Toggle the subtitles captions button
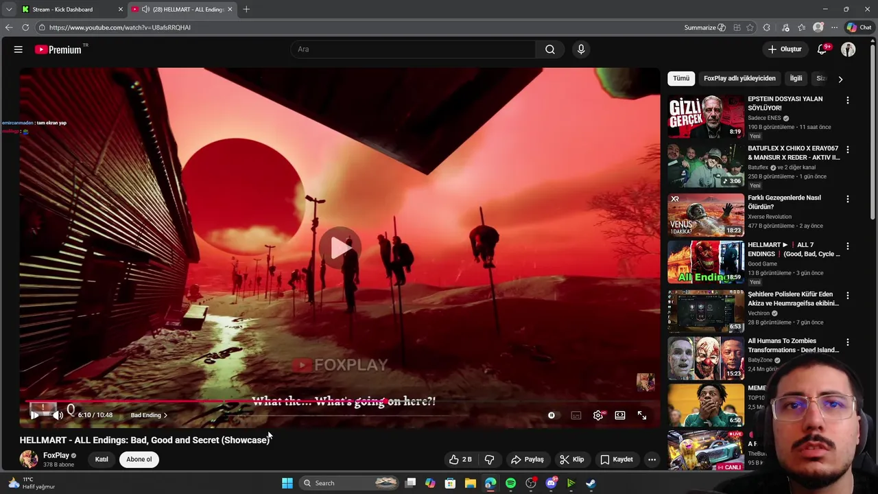 point(576,415)
